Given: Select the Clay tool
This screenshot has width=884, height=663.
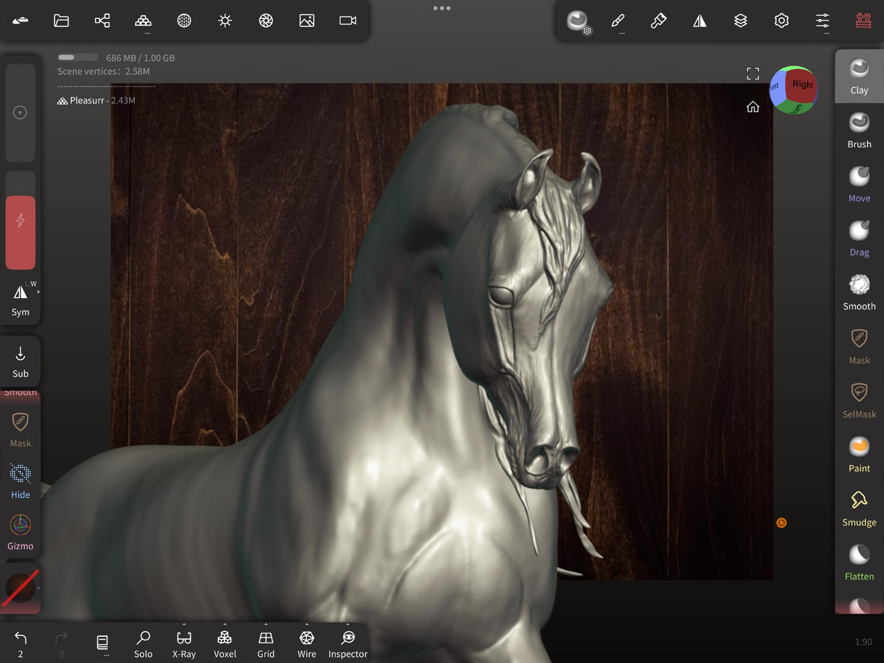Looking at the screenshot, I should 860,76.
